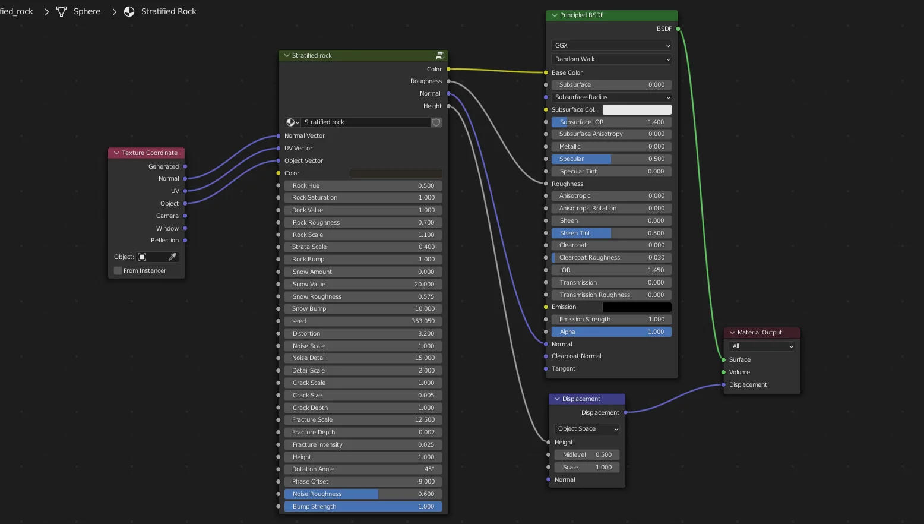Toggle the fake user shield icon
The height and width of the screenshot is (524, 924).
click(x=436, y=122)
